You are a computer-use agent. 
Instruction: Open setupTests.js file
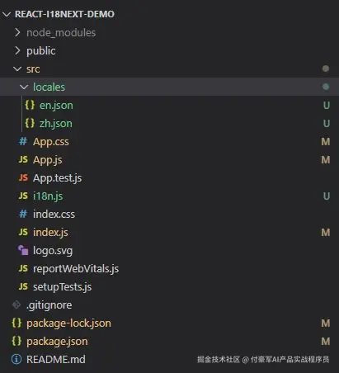169,286
